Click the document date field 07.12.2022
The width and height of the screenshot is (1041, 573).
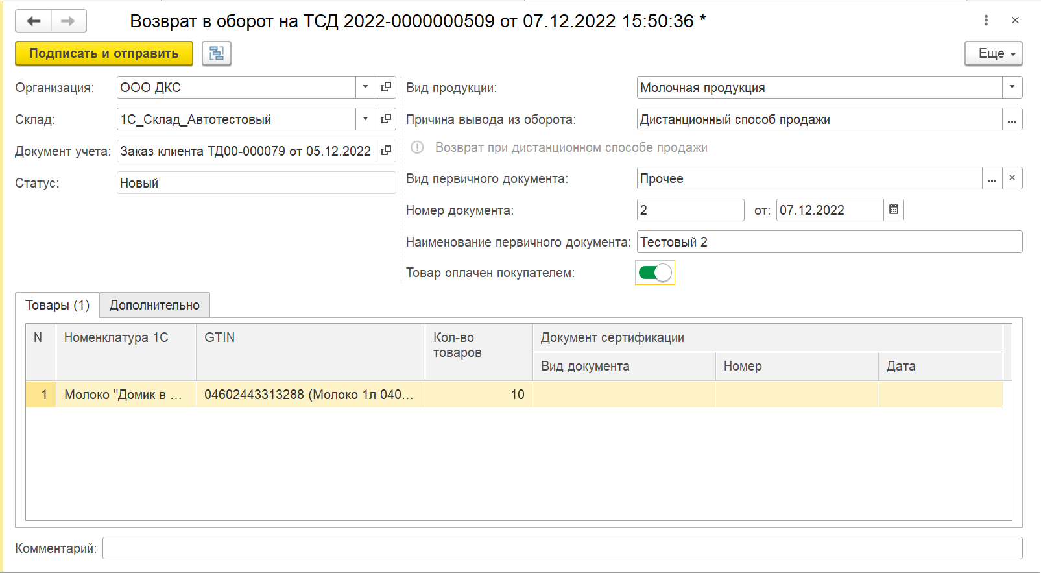(x=830, y=210)
